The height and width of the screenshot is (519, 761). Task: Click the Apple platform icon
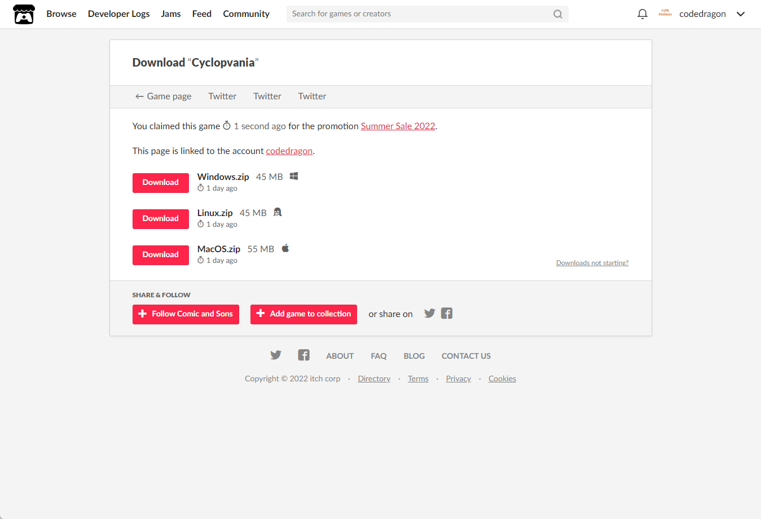point(285,248)
